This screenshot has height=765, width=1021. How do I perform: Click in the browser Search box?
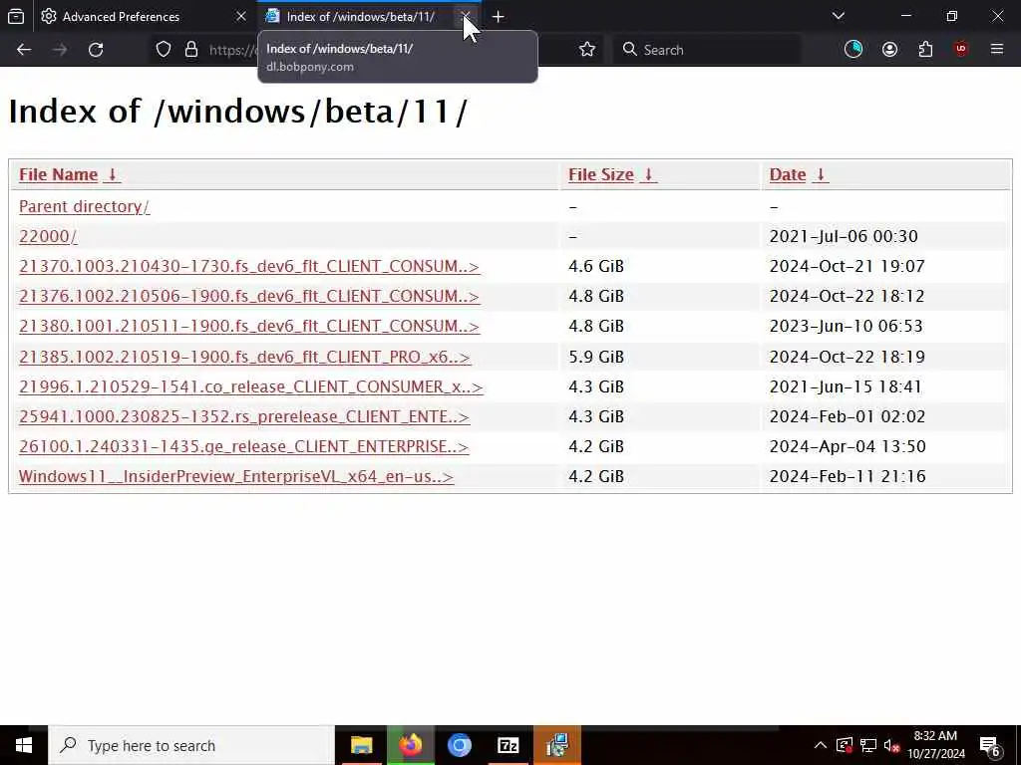pyautogui.click(x=707, y=50)
